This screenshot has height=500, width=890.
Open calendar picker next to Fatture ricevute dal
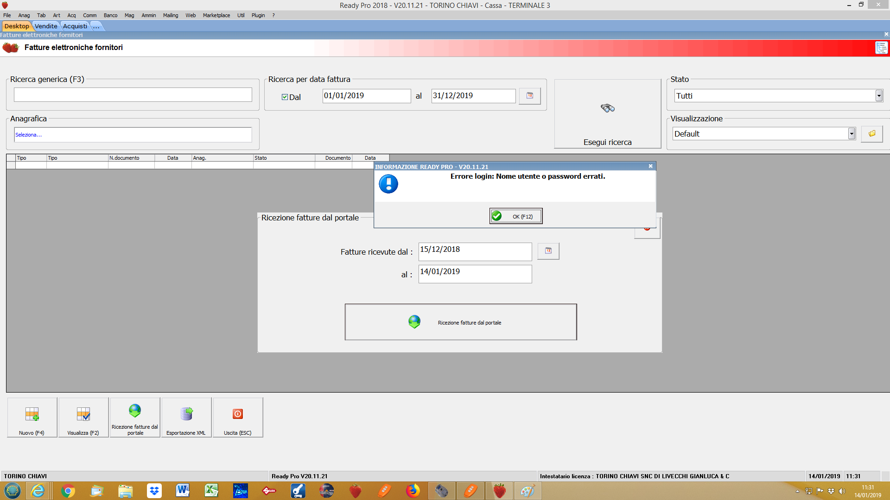tap(548, 251)
